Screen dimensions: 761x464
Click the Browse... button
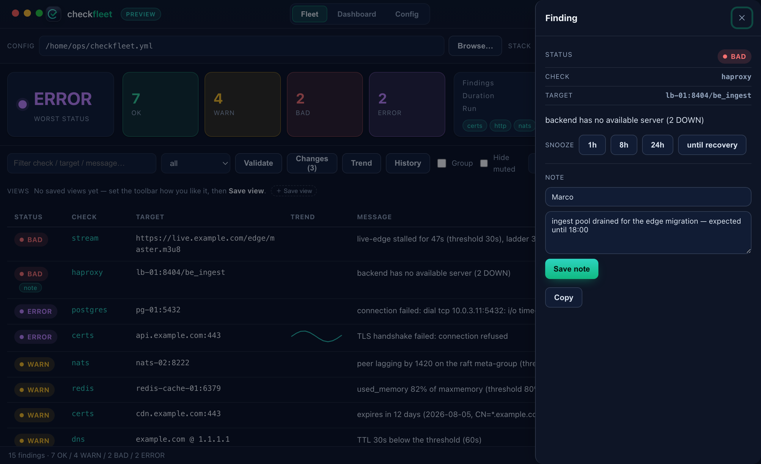coord(475,46)
